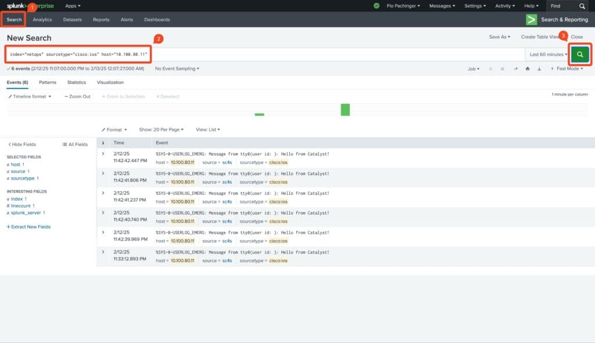595x343 pixels.
Task: Click the magnifier in the Find box
Action: (582, 6)
